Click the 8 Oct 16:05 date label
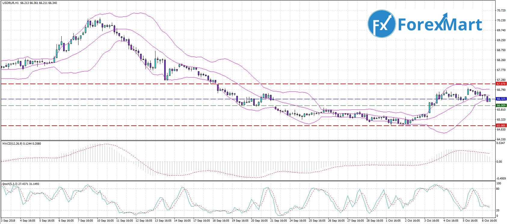 point(489,221)
